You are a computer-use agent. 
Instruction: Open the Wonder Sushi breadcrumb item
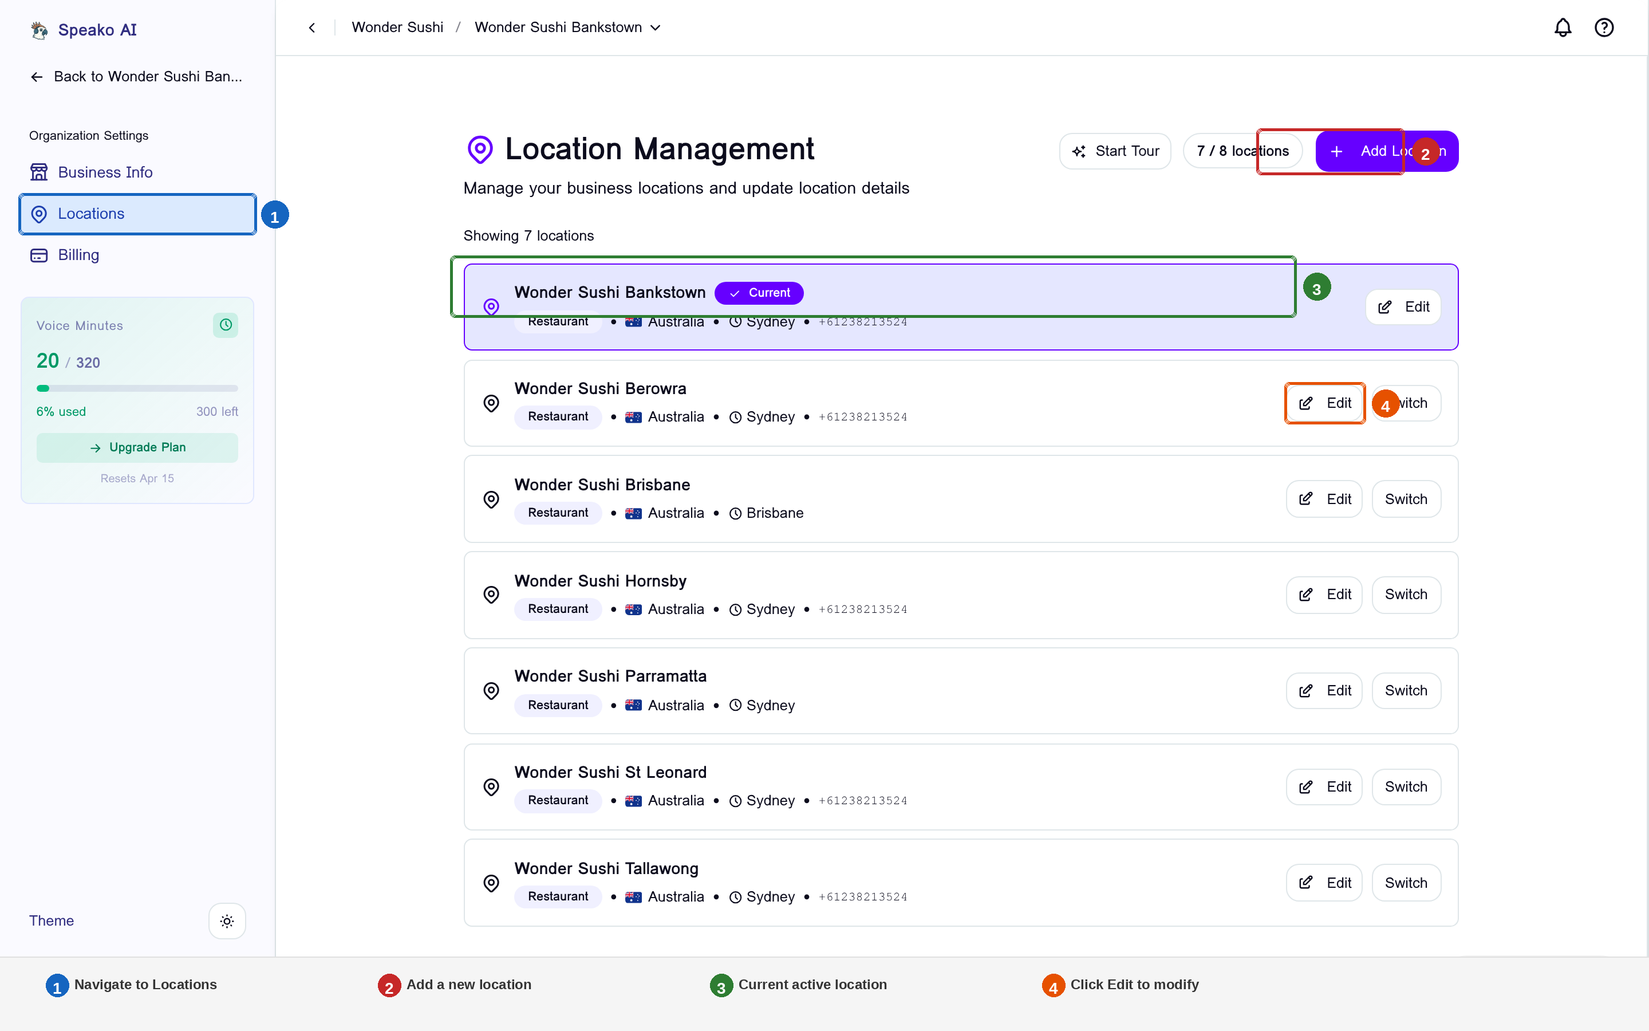point(397,27)
